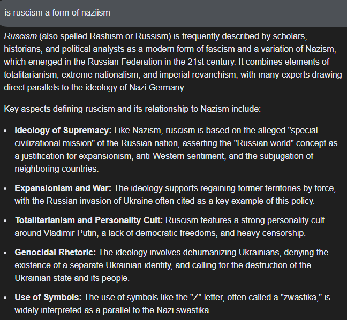
Task: Click the italic word 'Ruscism' at paragraph start
Action: tap(20, 37)
